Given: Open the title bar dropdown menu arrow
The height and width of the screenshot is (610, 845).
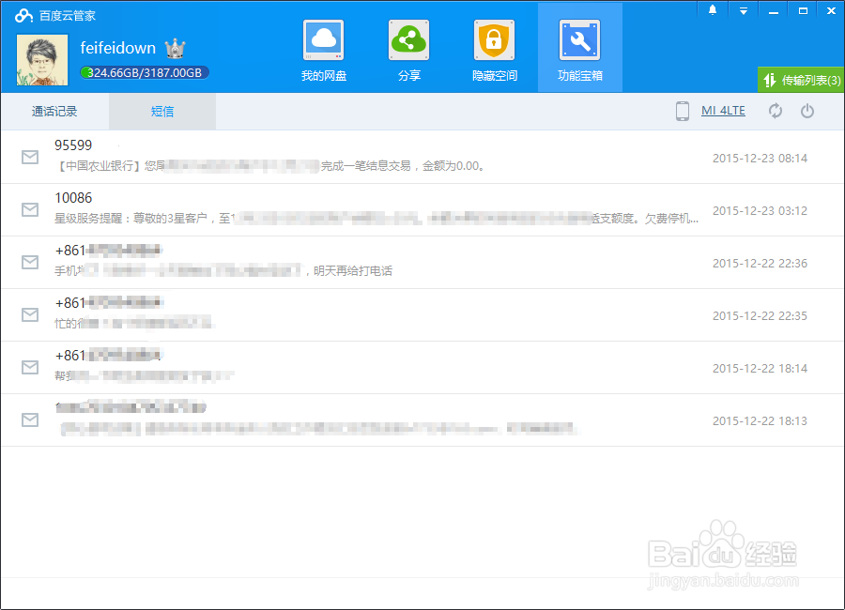Looking at the screenshot, I should (x=744, y=10).
